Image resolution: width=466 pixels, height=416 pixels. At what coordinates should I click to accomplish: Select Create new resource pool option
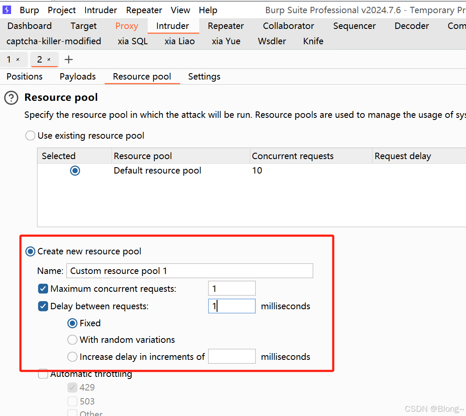[x=30, y=251]
